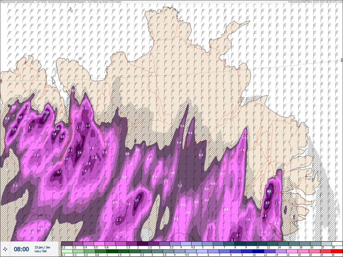Click the 3.8 precipitation value on the map
Image resolution: width=343 pixels, height=257 pixels.
47,112
